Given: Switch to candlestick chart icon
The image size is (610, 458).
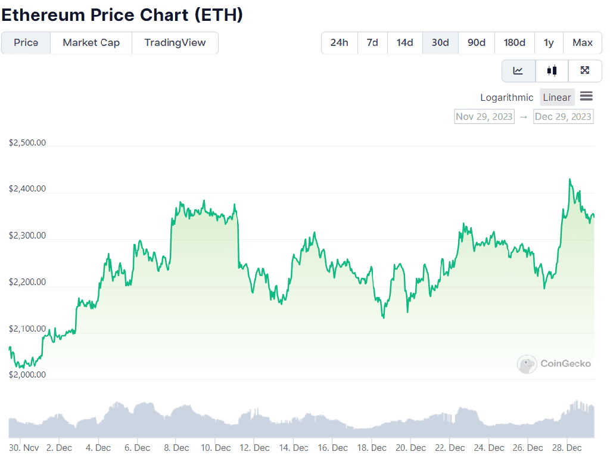Looking at the screenshot, I should pos(552,71).
